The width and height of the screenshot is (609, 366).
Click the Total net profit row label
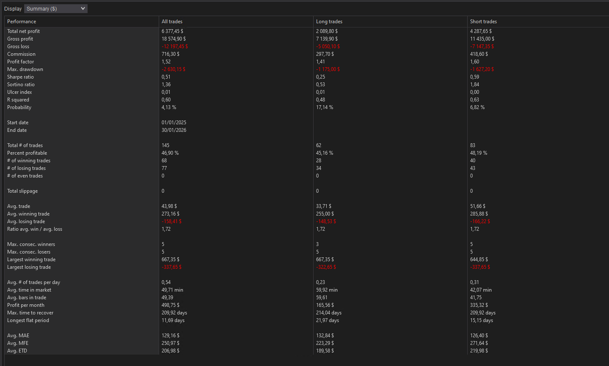[23, 31]
